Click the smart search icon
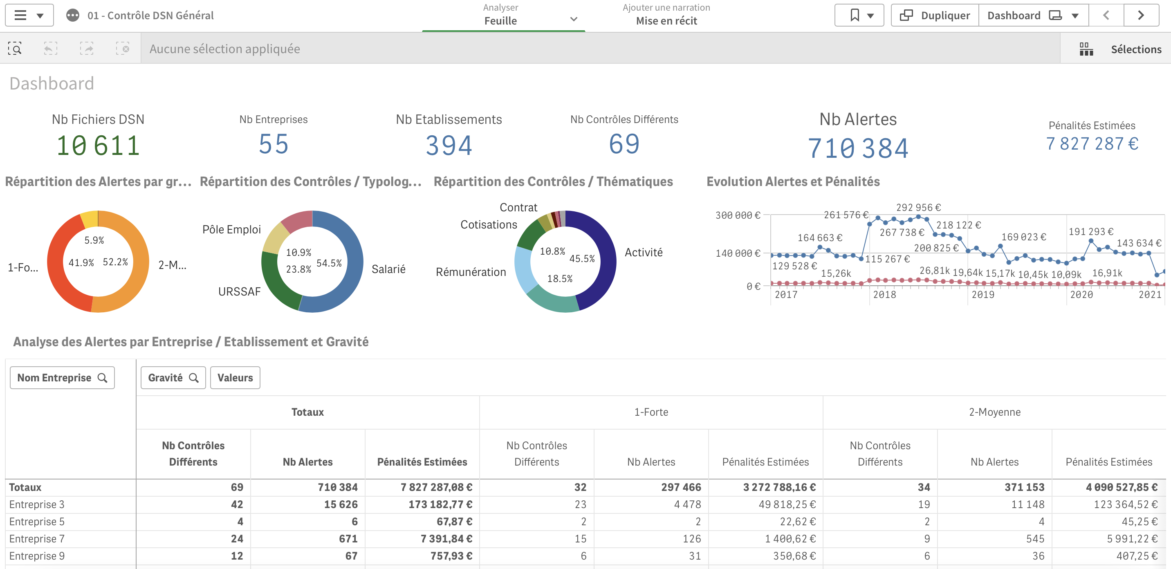The height and width of the screenshot is (569, 1171). pos(15,49)
